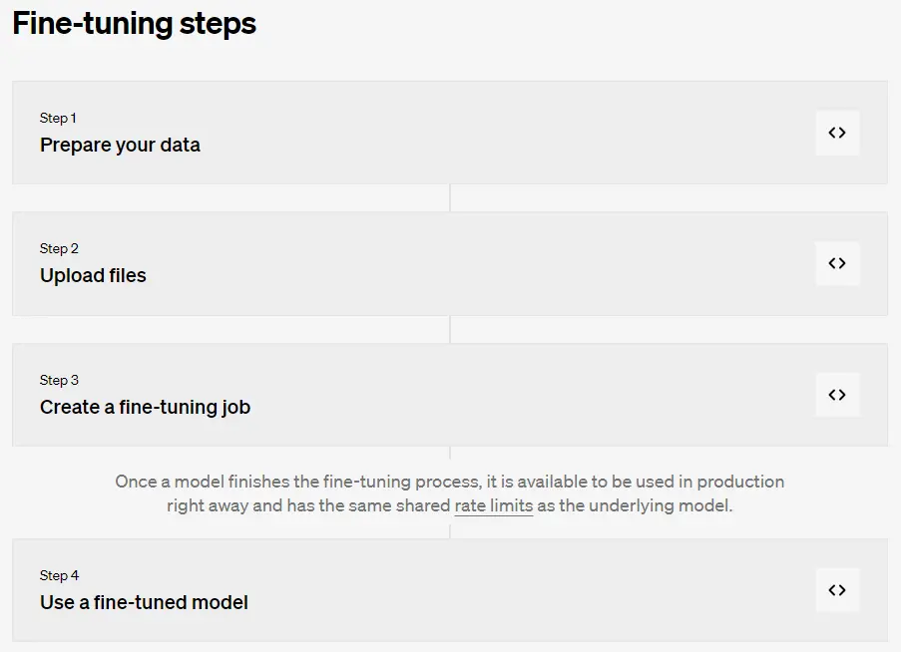This screenshot has height=652, width=901.
Task: Select the Prepare your data title
Action: (120, 146)
